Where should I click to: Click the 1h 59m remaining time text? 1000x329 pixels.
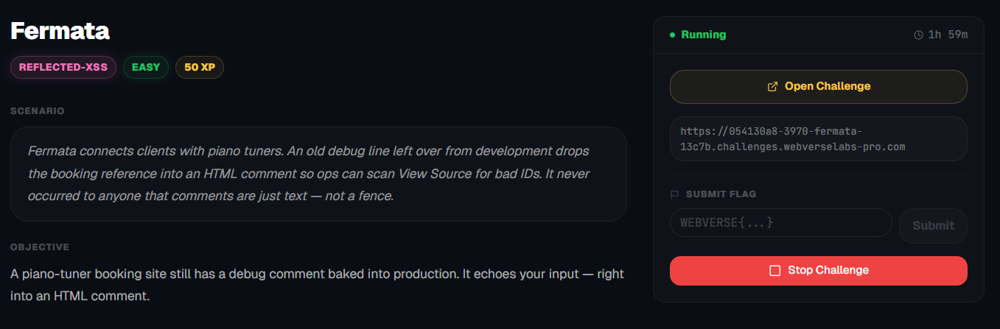click(948, 35)
